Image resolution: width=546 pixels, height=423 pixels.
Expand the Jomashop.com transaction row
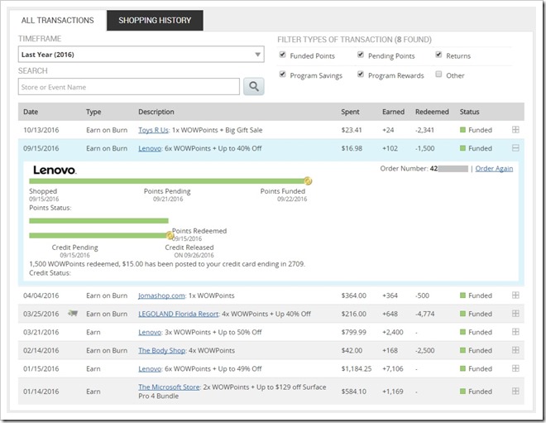click(x=515, y=296)
